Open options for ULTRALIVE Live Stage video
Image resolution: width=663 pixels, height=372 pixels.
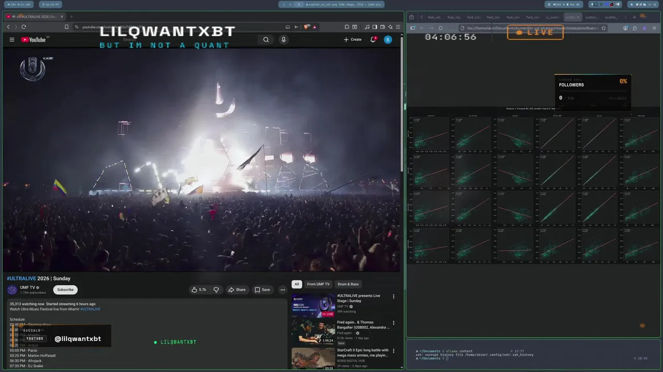click(x=393, y=297)
